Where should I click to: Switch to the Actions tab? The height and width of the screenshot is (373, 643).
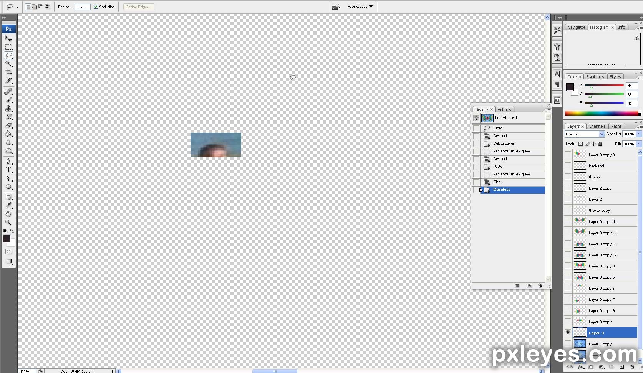pyautogui.click(x=504, y=109)
